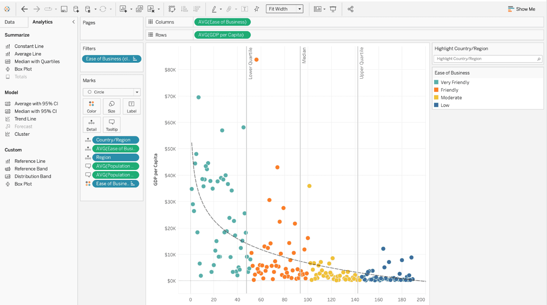Image resolution: width=547 pixels, height=305 pixels.
Task: Pause auto updates with the toolbar icon
Action: (x=88, y=9)
